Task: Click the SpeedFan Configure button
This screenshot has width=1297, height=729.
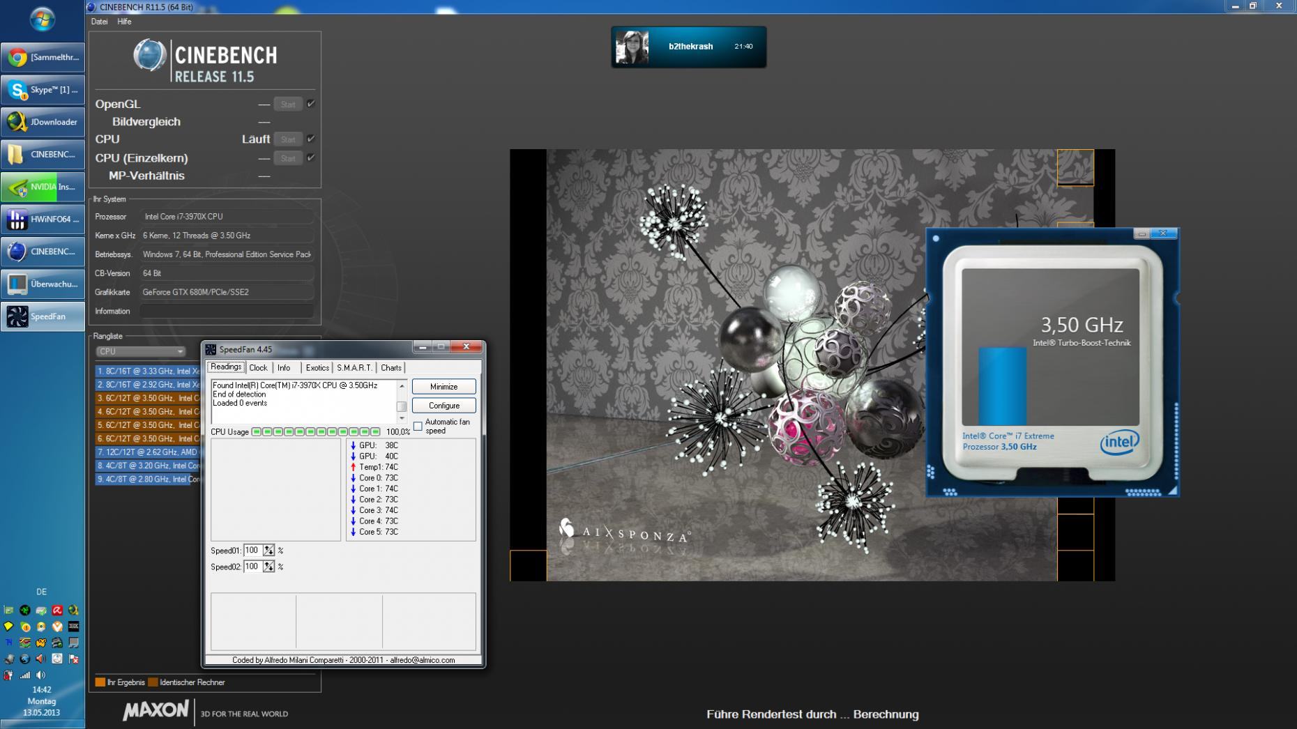Action: [443, 406]
